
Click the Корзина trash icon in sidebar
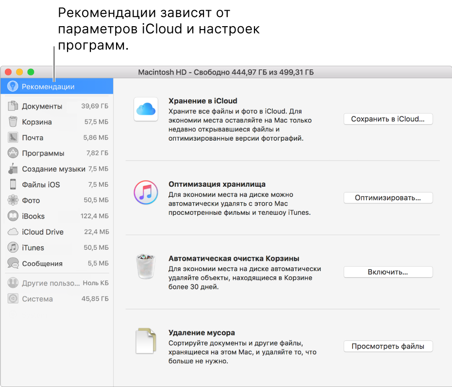click(13, 122)
